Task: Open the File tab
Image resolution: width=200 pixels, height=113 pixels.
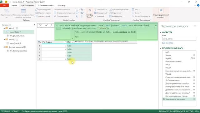Action: tap(4, 5)
